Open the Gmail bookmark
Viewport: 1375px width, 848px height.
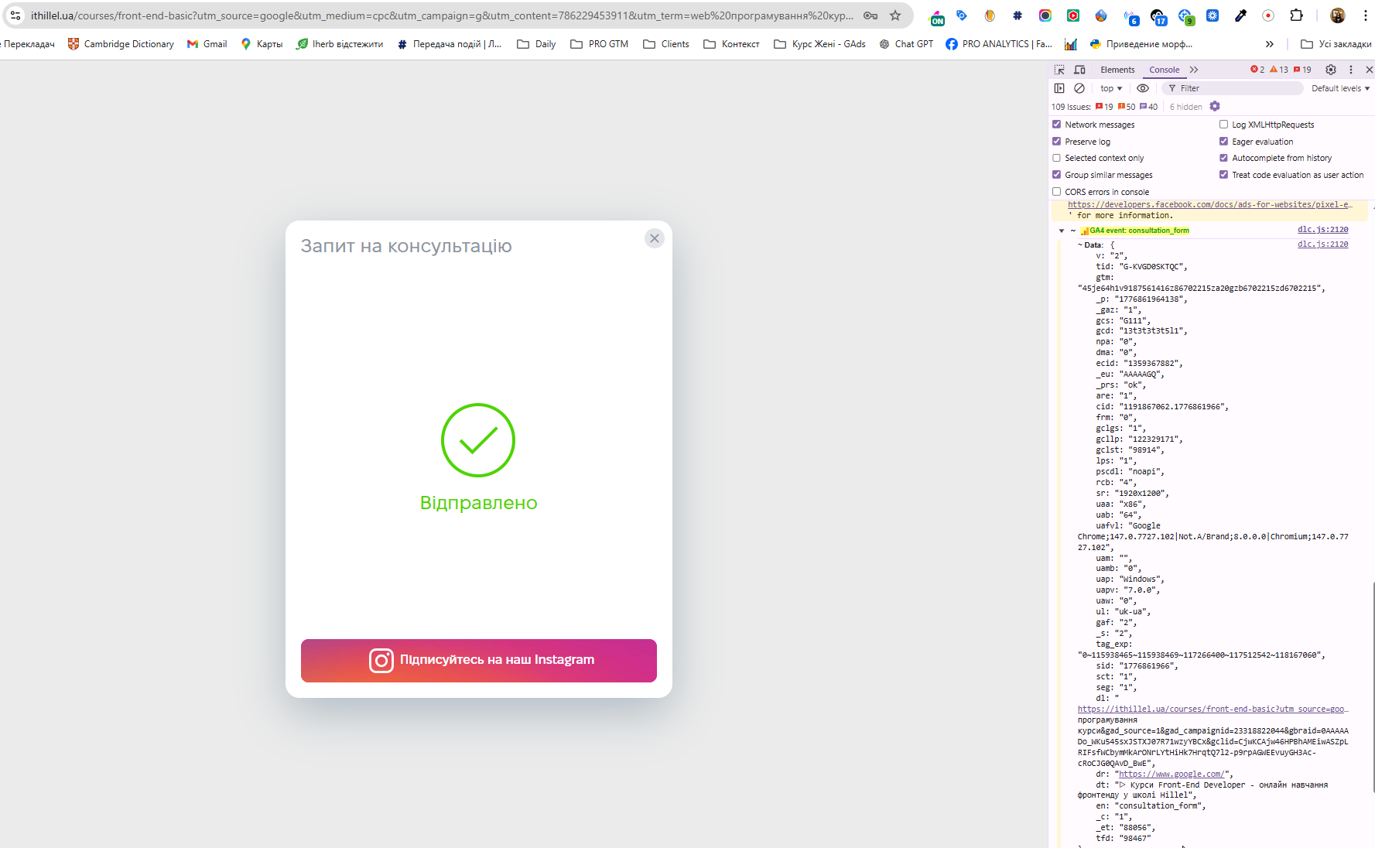[207, 44]
